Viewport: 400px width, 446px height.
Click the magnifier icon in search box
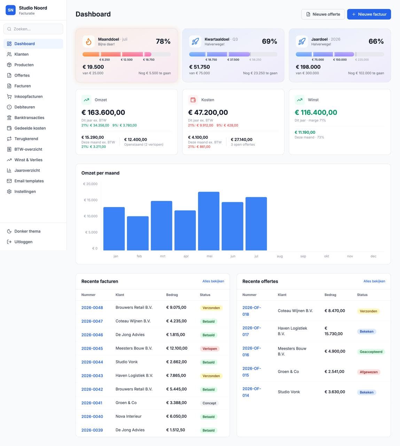pos(9,29)
